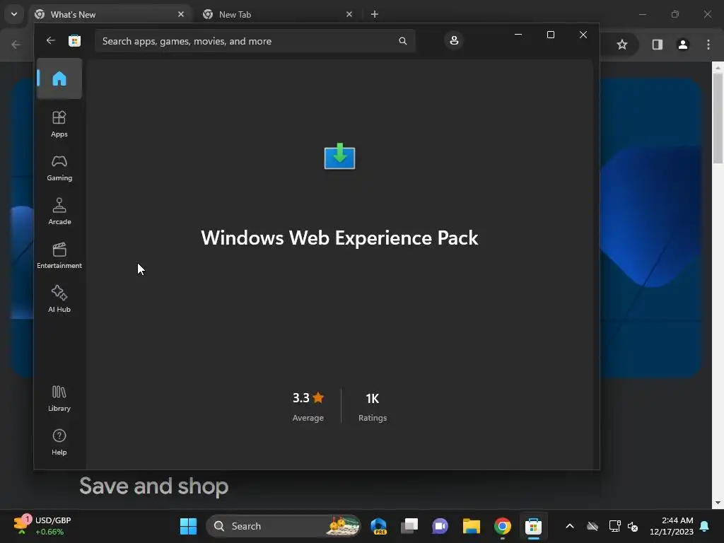Click the OneDrive cloud tray icon
Viewport: 724px width, 543px height.
point(592,526)
